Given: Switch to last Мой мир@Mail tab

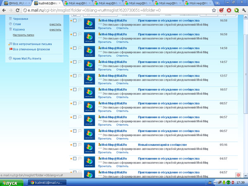Looking at the screenshot, I should (198, 3).
